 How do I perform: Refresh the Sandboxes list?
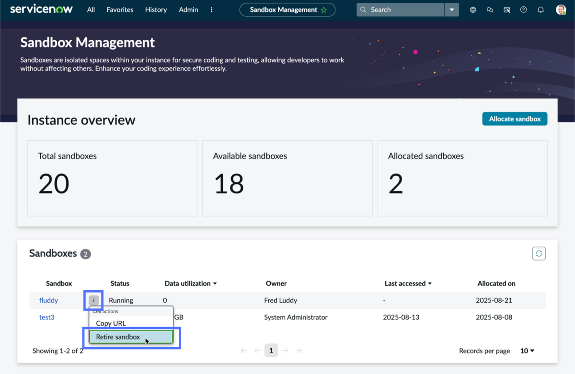point(539,253)
